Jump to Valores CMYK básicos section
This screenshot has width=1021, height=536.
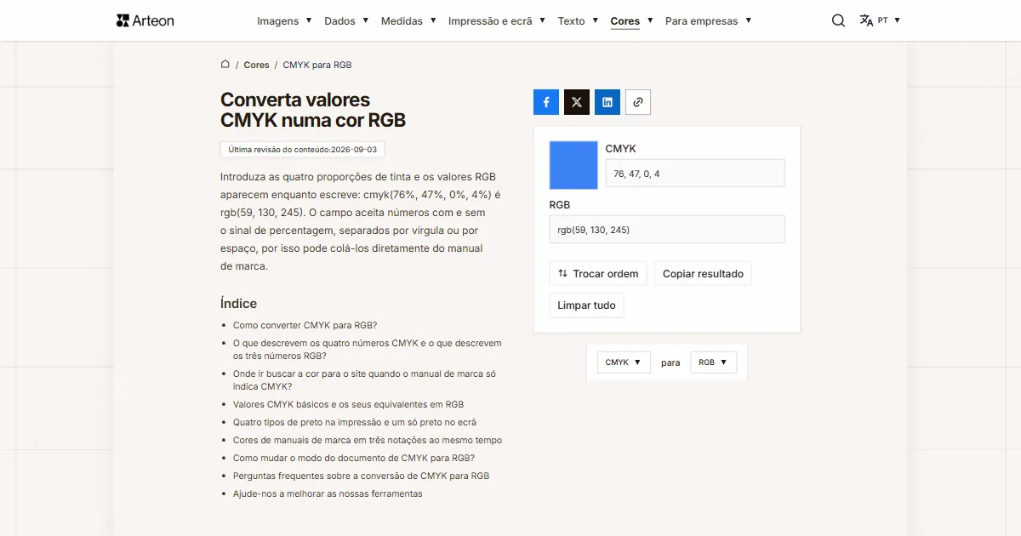click(348, 404)
